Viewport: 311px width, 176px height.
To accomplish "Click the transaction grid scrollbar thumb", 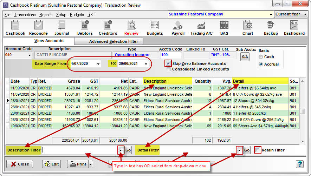I will [303, 111].
